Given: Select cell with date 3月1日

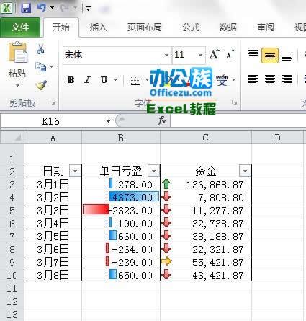Looking at the screenshot, I should tap(53, 184).
